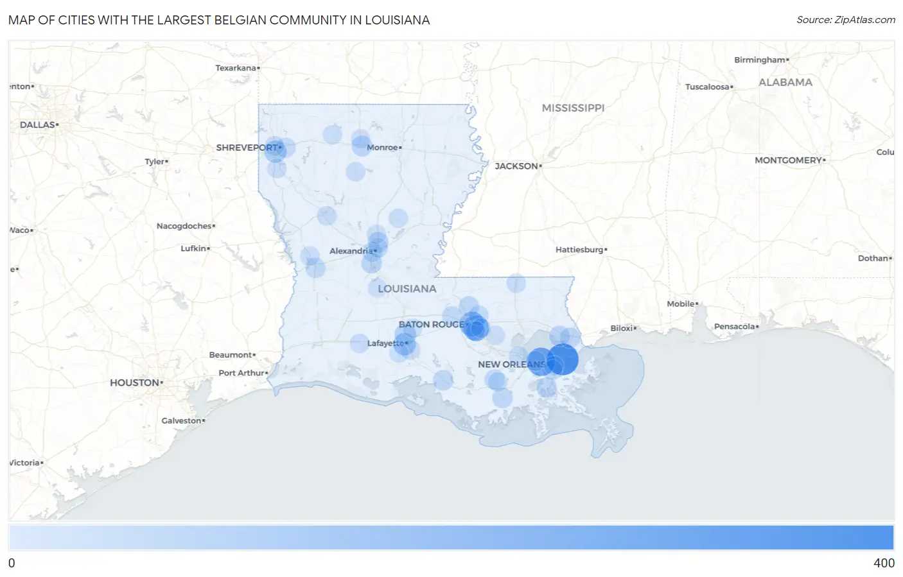Click the Tuscaloosa city label
Screen dimensions: 903x577
(x=707, y=87)
